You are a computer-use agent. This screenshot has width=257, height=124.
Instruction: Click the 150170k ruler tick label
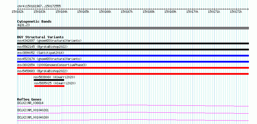[x=192, y=12]
